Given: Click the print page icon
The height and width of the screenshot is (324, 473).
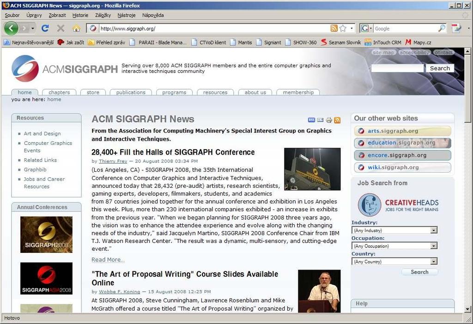Looking at the screenshot, I should [x=329, y=120].
